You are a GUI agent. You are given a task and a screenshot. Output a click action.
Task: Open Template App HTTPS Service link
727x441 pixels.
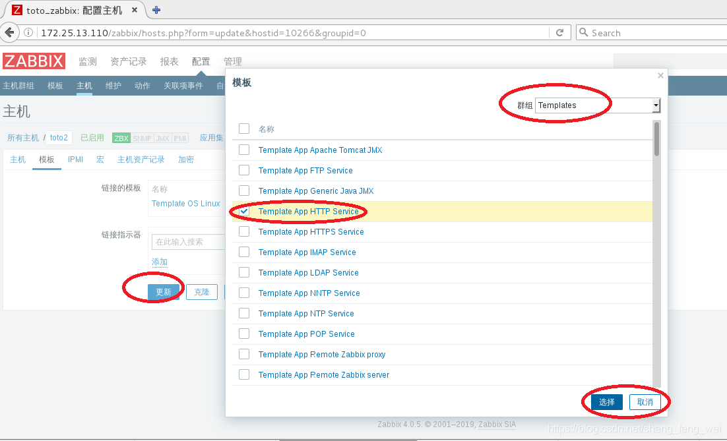point(311,231)
